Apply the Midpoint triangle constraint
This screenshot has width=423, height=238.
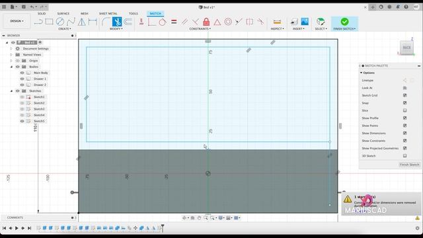pyautogui.click(x=217, y=22)
